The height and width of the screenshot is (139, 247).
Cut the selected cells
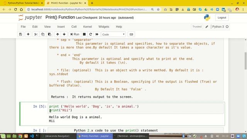click(x=36, y=34)
